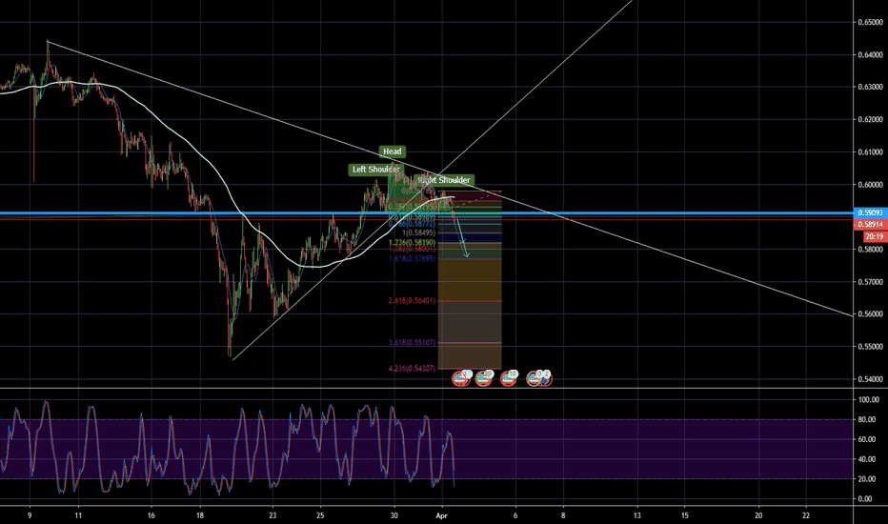Click the 0.65000 price axis label
The height and width of the screenshot is (524, 888).
(871, 23)
